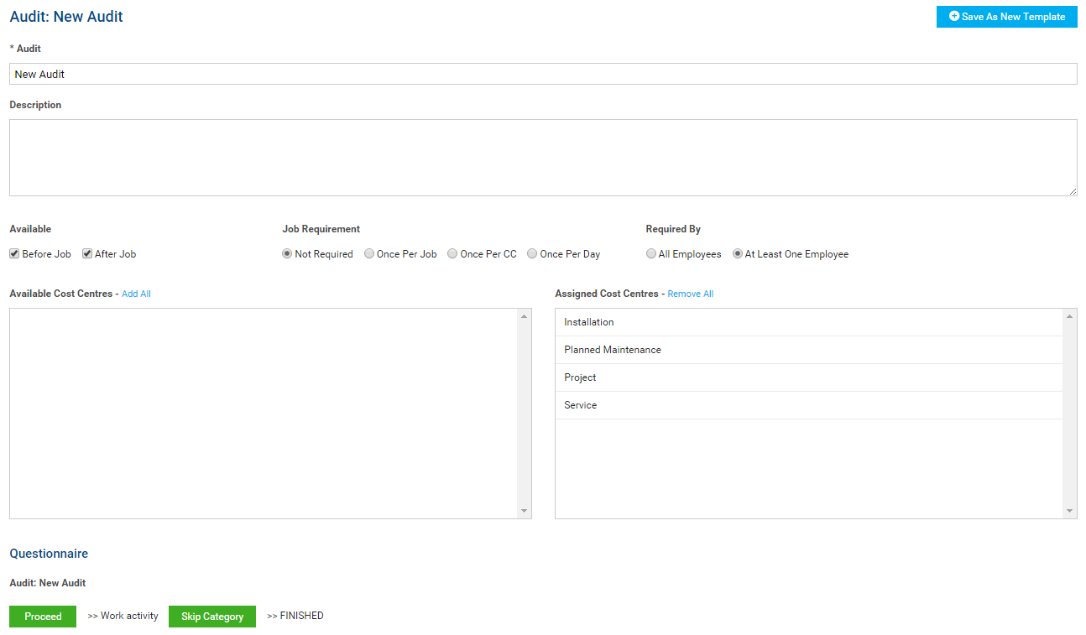Select At Least One Employee option
This screenshot has width=1086, height=635.
click(x=737, y=253)
